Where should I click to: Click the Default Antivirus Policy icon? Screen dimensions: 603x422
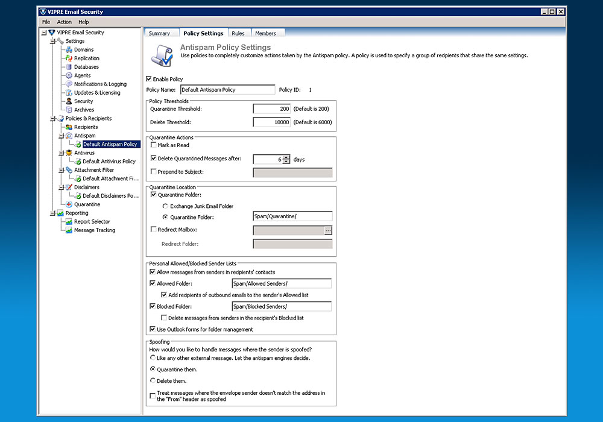tap(78, 162)
